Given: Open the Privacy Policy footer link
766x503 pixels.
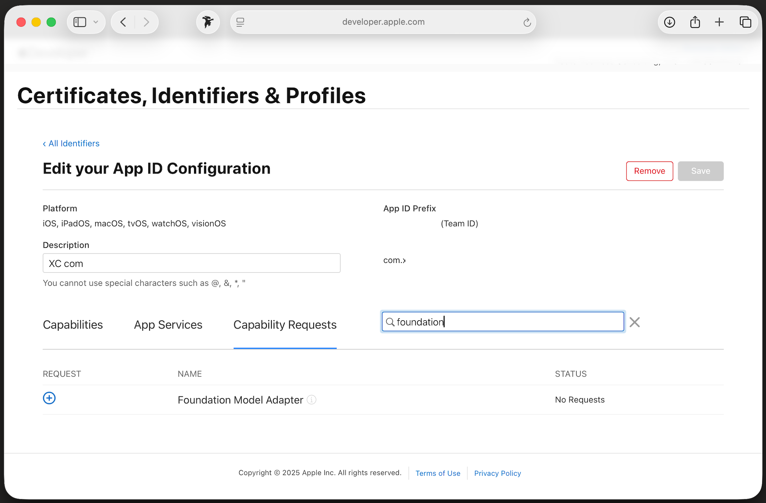Looking at the screenshot, I should [x=497, y=473].
